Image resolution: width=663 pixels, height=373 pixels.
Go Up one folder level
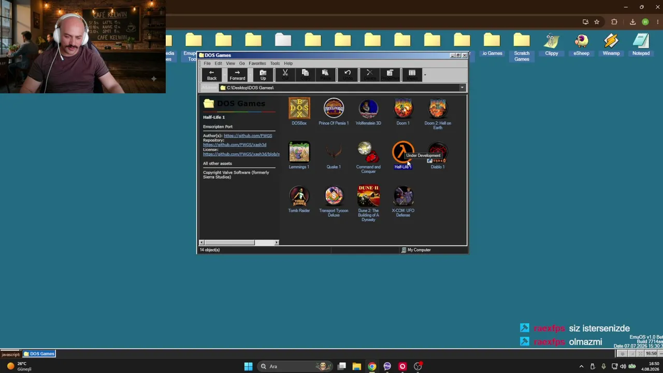(x=263, y=75)
